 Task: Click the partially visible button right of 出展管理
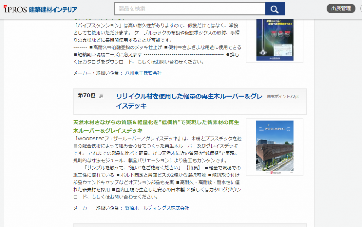tap(359, 9)
